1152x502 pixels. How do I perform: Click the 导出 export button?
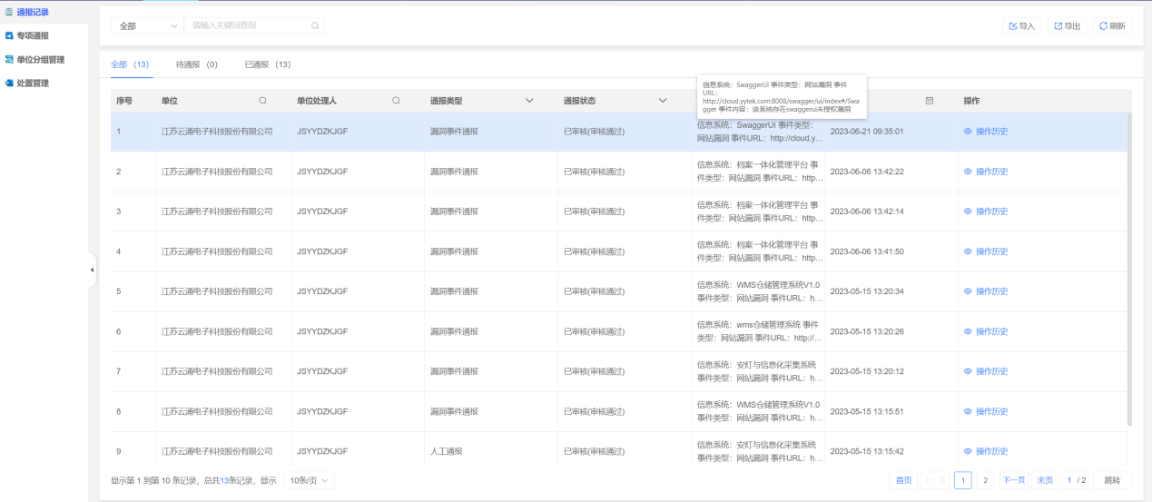click(x=1067, y=26)
